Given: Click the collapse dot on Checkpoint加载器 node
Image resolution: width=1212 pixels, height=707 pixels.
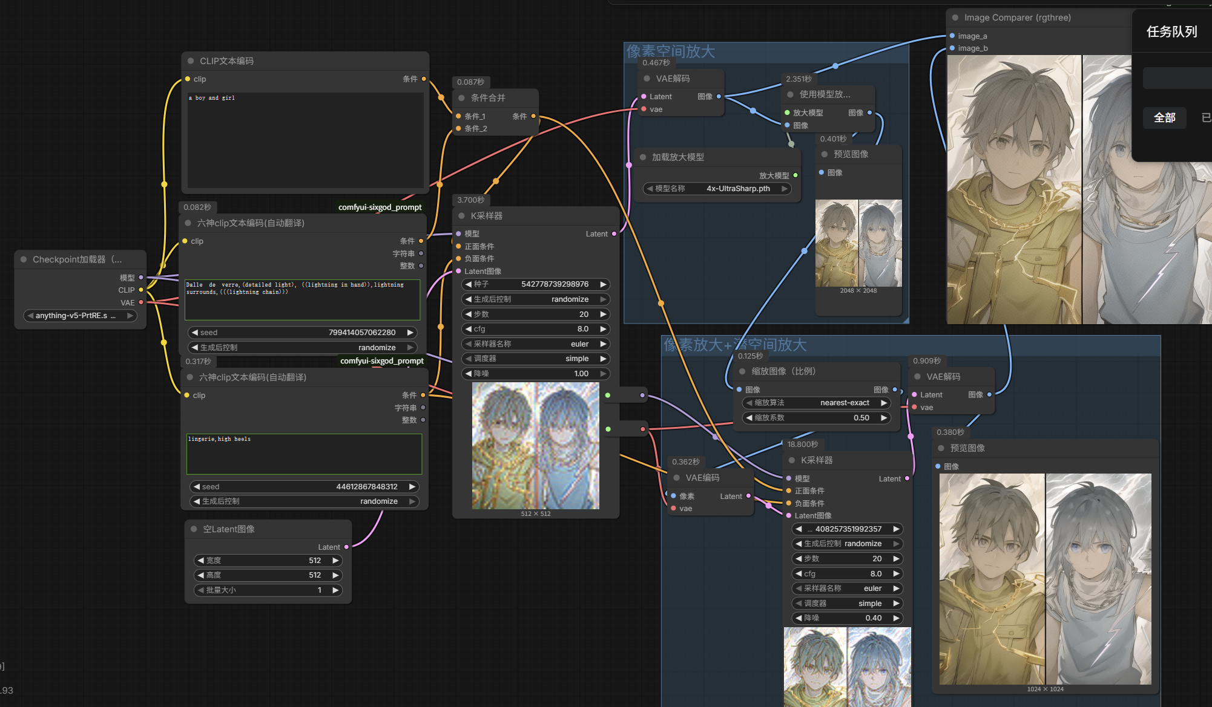Looking at the screenshot, I should 24,259.
